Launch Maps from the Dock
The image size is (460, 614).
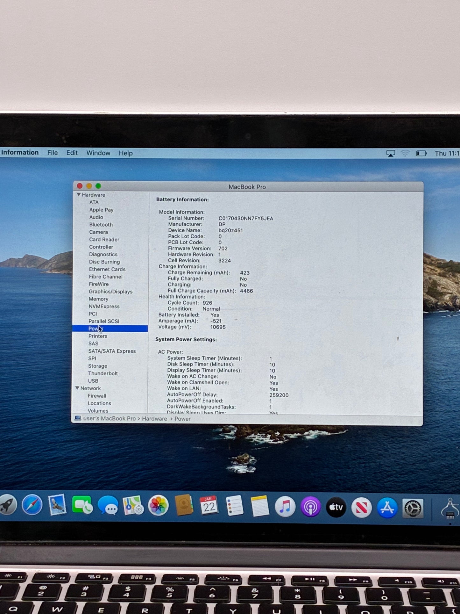[133, 506]
